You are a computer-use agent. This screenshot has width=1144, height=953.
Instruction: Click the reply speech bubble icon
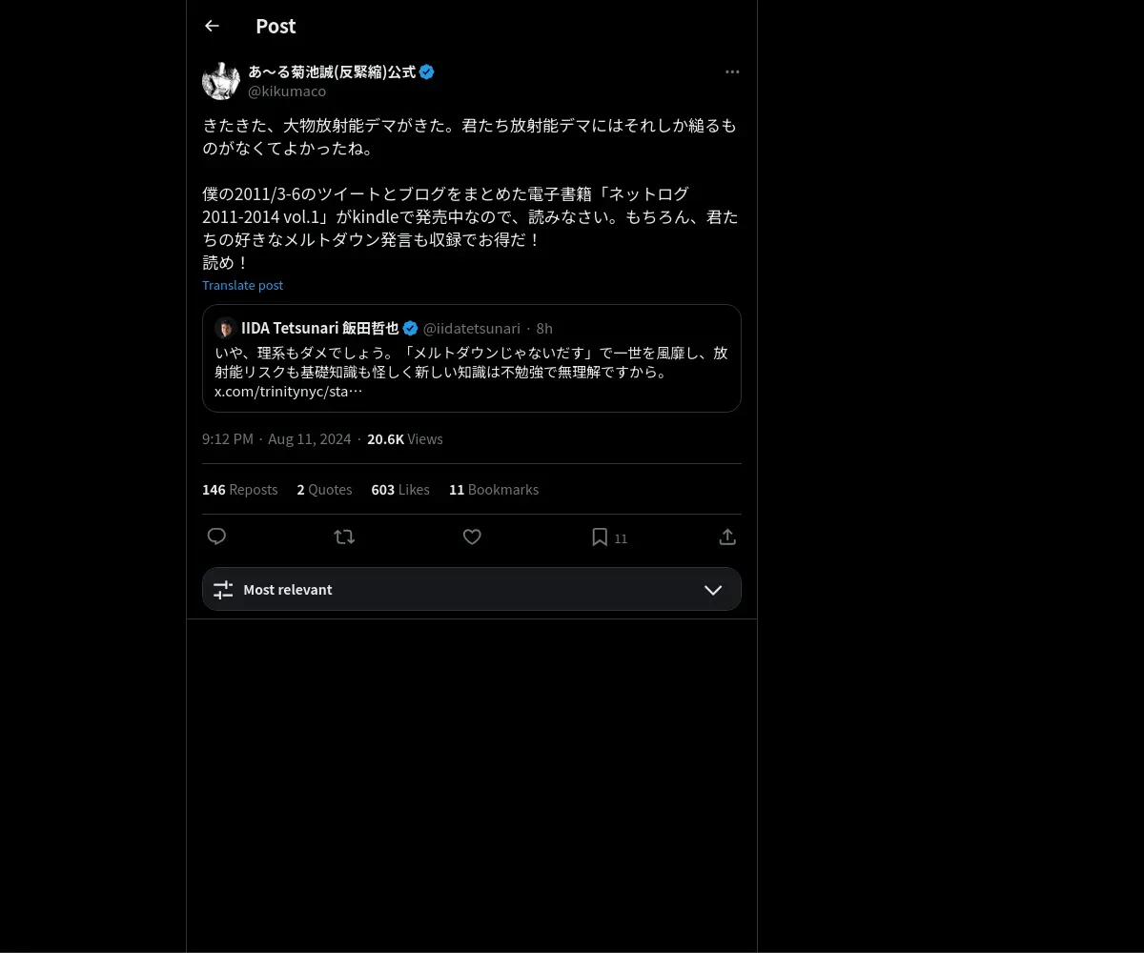pos(216,537)
